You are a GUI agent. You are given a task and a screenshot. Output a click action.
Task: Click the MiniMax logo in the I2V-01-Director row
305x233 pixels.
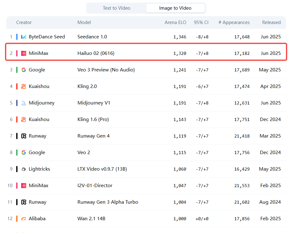[23, 185]
